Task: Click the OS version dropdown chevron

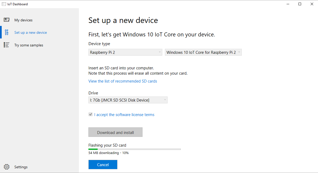Action: click(x=239, y=52)
